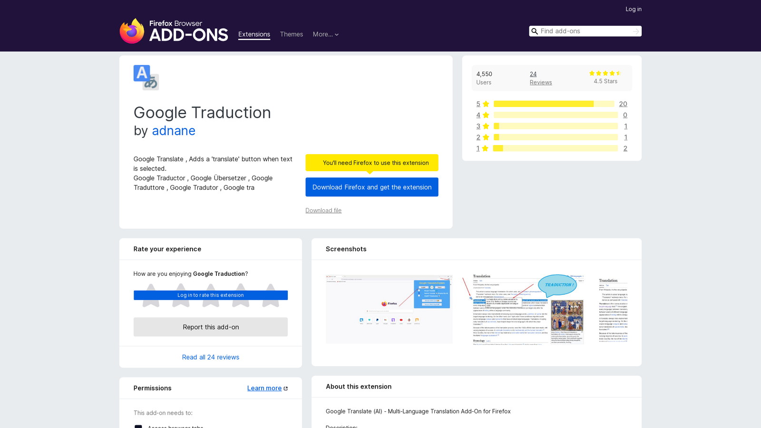
Task: Click the 2 one-star reviews count
Action: tap(625, 148)
